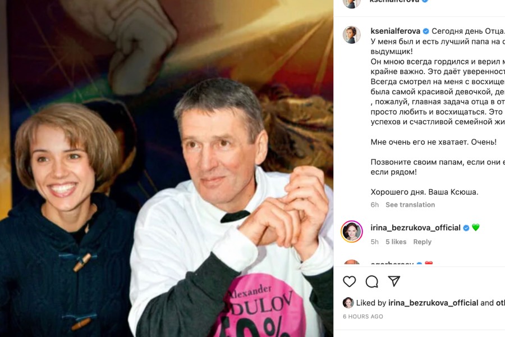Click verified badge beside irina_bezrukova_official comment
Image resolution: width=505 pixels, height=337 pixels.
[x=466, y=227]
